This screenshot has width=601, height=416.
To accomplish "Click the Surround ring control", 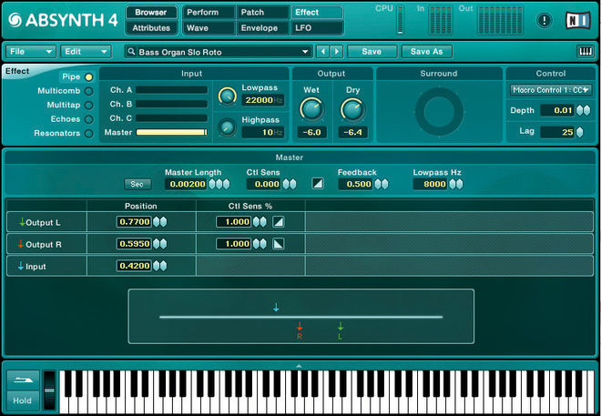I will [x=439, y=111].
